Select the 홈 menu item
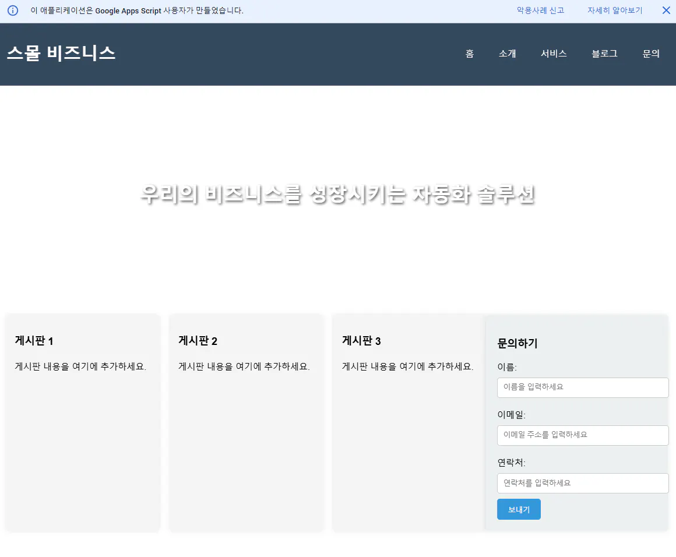 pyautogui.click(x=469, y=54)
